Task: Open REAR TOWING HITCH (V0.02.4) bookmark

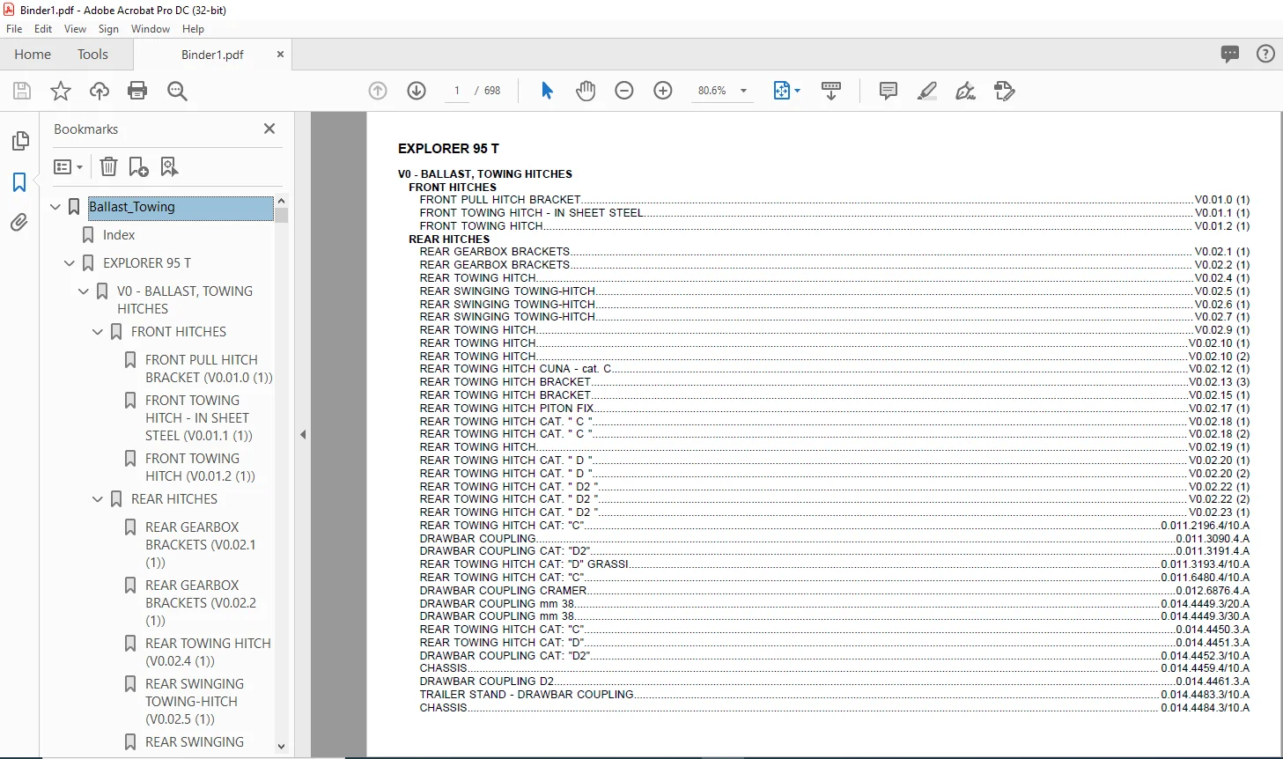Action: (x=208, y=652)
